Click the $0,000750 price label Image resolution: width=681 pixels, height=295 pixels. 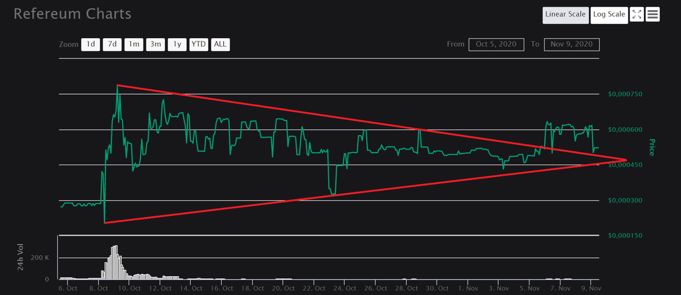(x=625, y=94)
